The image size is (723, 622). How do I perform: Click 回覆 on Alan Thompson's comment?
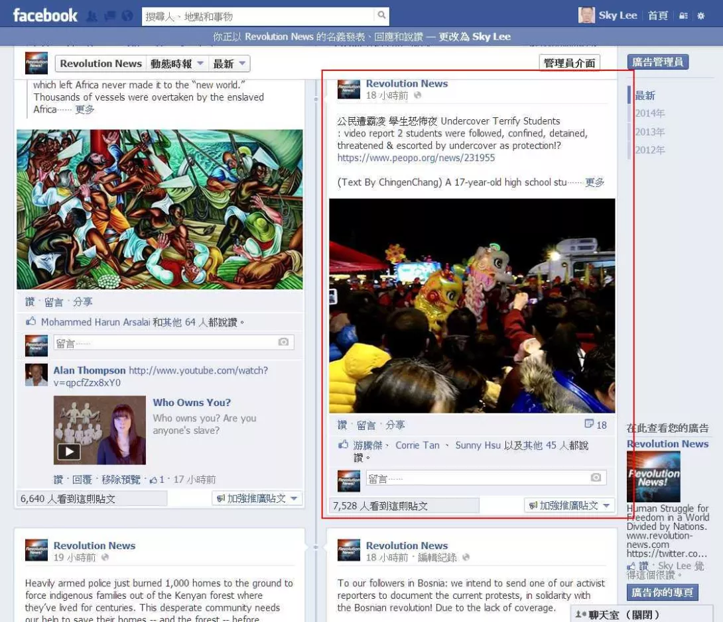pyautogui.click(x=82, y=480)
